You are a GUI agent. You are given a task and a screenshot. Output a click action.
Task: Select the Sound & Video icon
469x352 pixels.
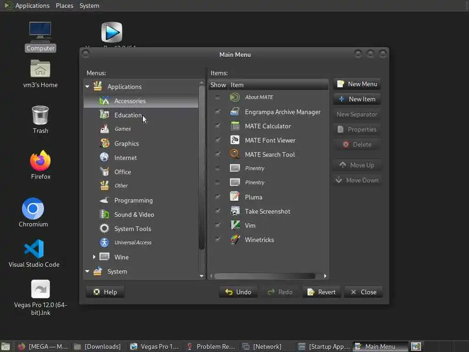tap(104, 214)
